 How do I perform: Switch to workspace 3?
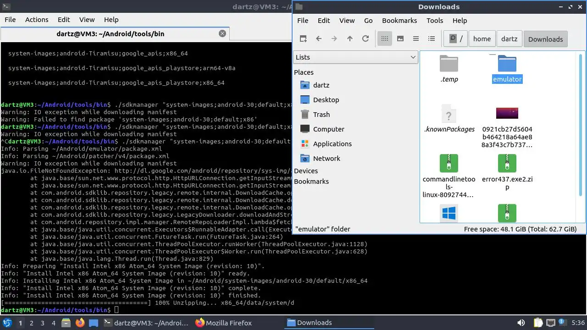pos(43,323)
